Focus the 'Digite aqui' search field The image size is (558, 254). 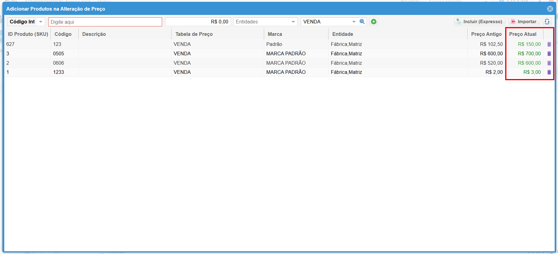[105, 22]
